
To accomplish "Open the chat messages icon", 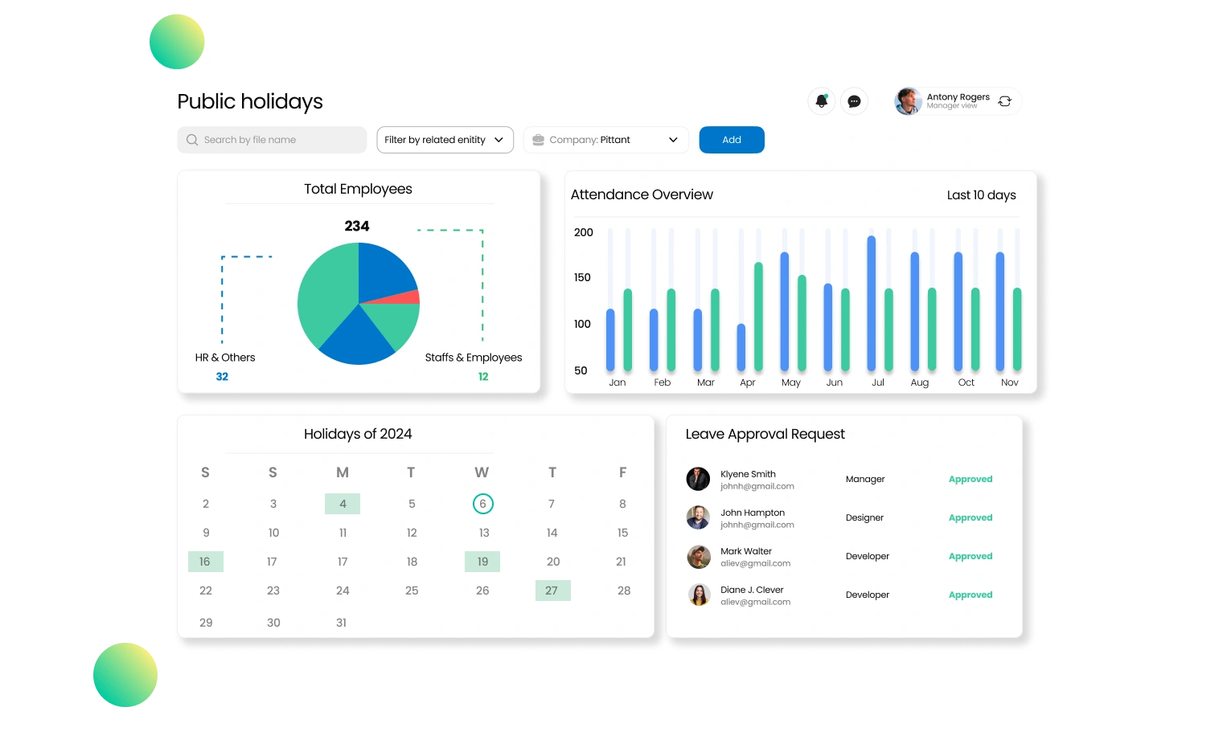I will (x=854, y=101).
